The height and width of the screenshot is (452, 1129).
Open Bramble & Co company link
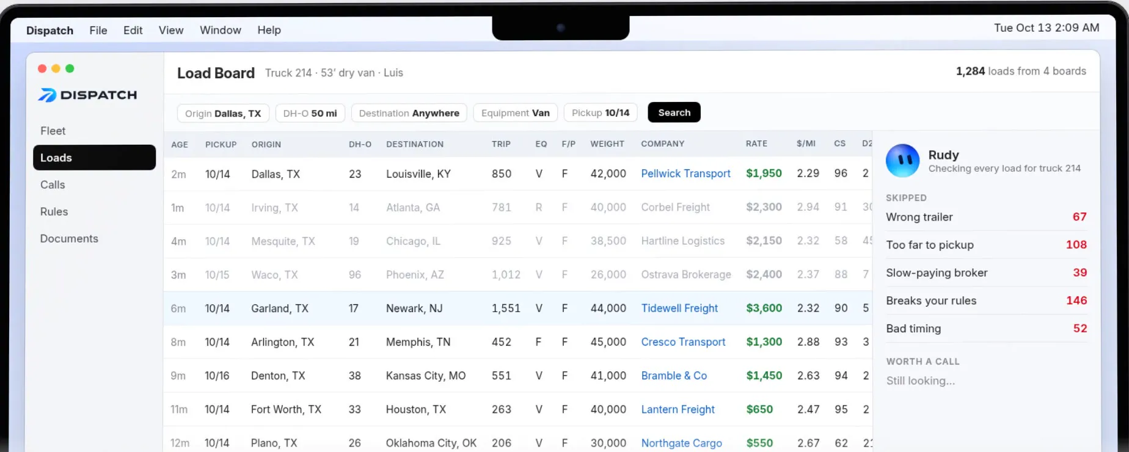[674, 376]
